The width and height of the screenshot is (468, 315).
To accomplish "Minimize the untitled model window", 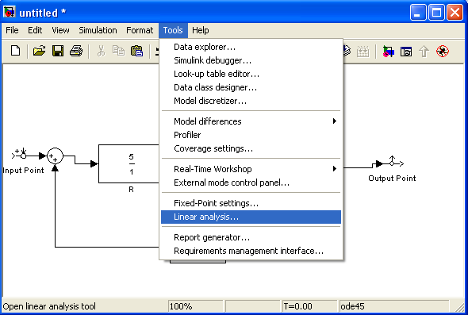I will pos(418,13).
